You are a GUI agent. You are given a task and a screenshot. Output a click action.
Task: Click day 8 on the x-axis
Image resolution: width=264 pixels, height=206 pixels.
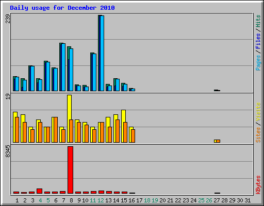coord(71,200)
